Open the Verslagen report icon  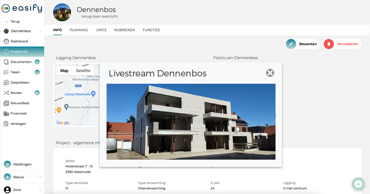coord(6,123)
